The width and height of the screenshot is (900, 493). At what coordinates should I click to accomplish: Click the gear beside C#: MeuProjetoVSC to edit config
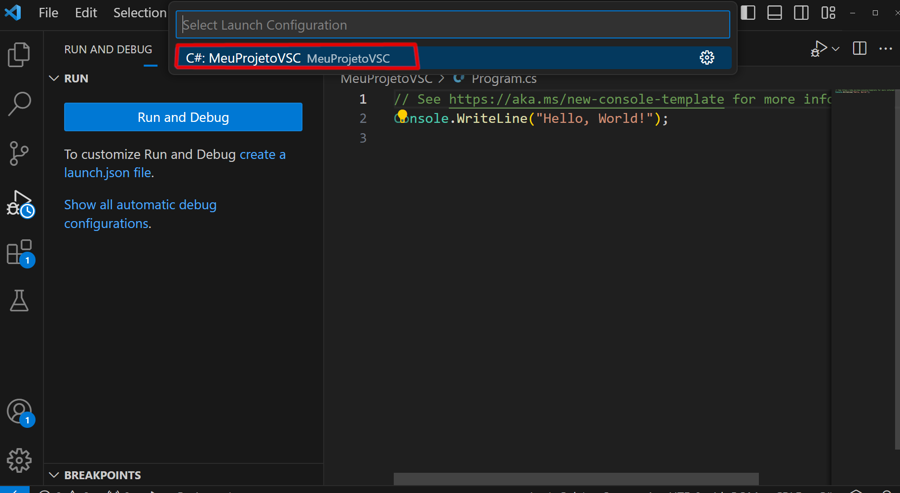click(x=708, y=57)
